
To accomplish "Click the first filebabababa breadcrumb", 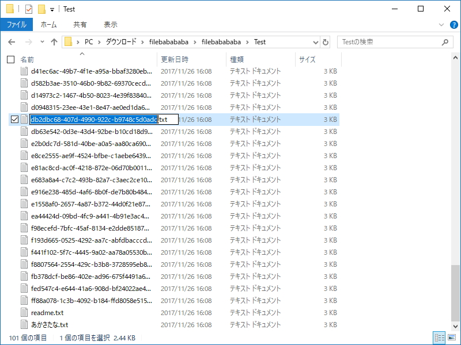I will click(169, 42).
